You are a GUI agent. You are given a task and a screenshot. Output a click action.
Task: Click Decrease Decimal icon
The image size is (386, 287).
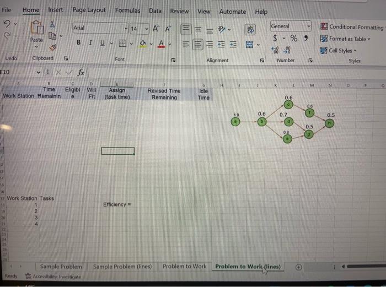pos(287,50)
